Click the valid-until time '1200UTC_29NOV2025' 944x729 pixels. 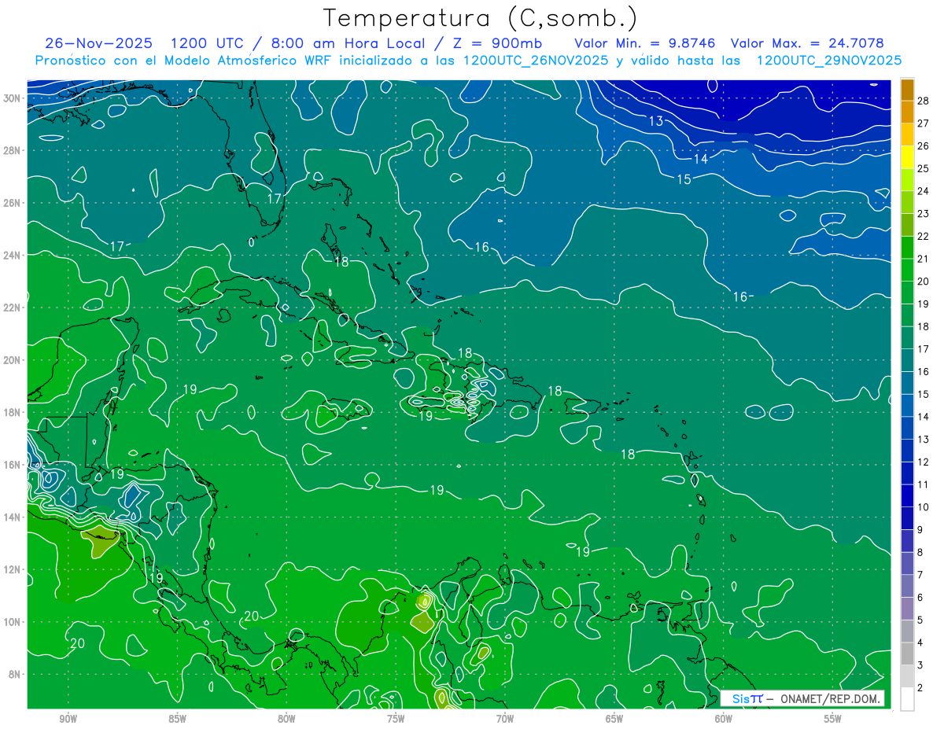coord(828,61)
